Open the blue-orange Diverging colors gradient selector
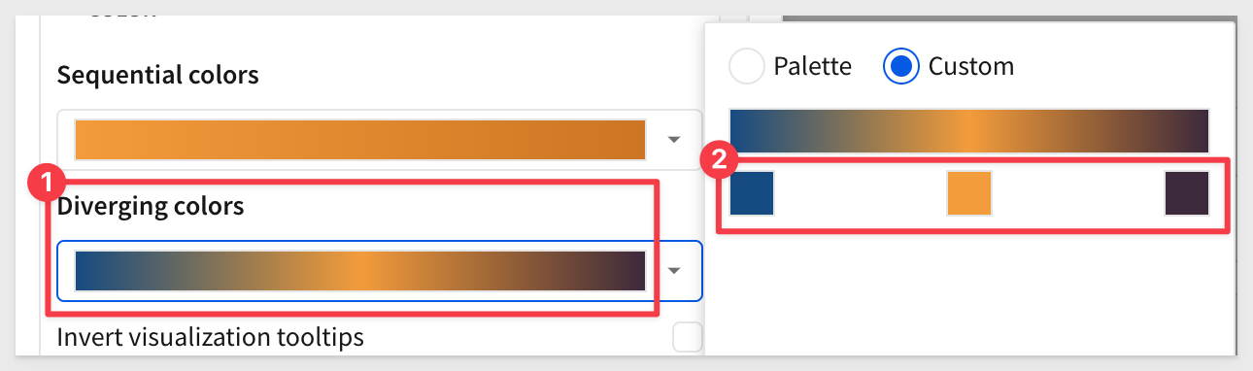Image resolution: width=1253 pixels, height=371 pixels. [360, 270]
